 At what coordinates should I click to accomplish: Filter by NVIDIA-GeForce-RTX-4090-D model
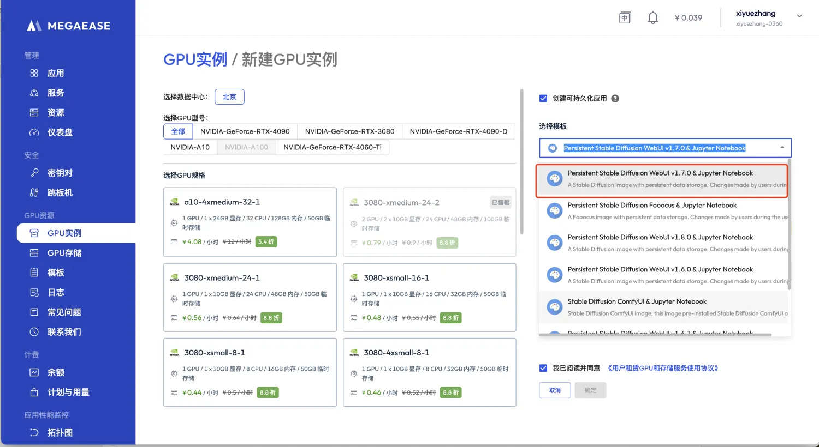[459, 131]
